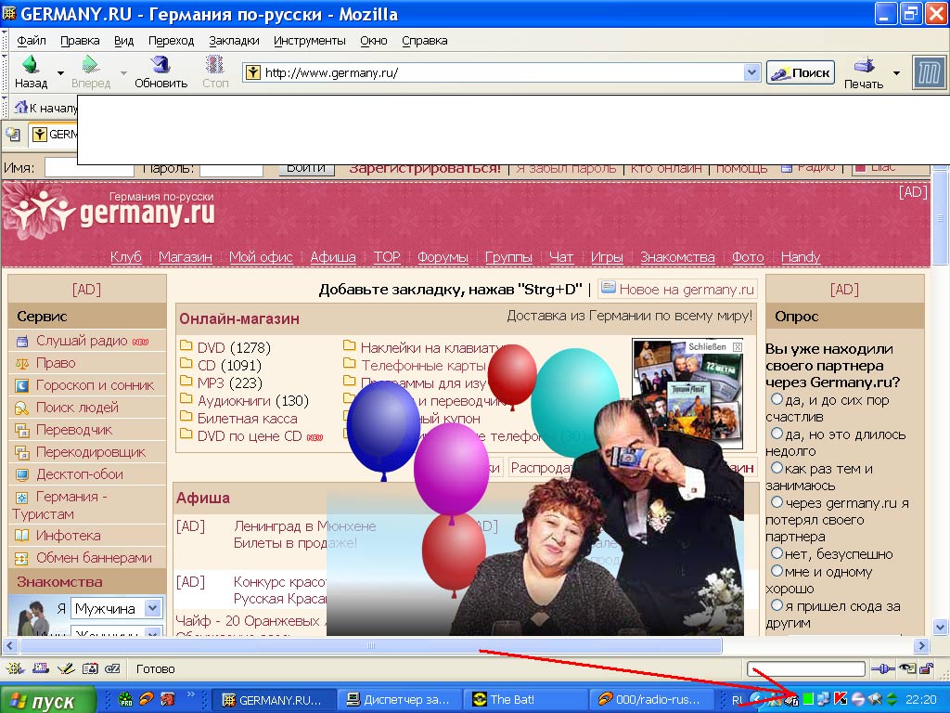Expand the taskbar quick launch chevron
Viewport: 950px width, 713px height.
[x=190, y=694]
